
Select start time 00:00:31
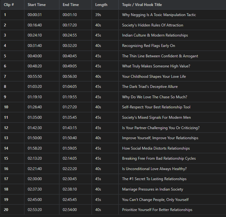click(35, 15)
